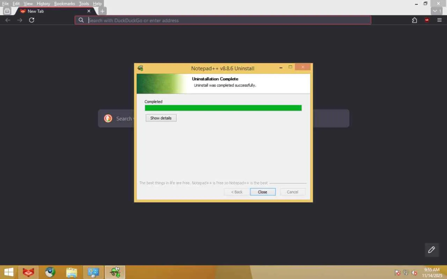Click the Close button to finish the uninstall
Viewport: 447px width, 279px height.
point(263,192)
